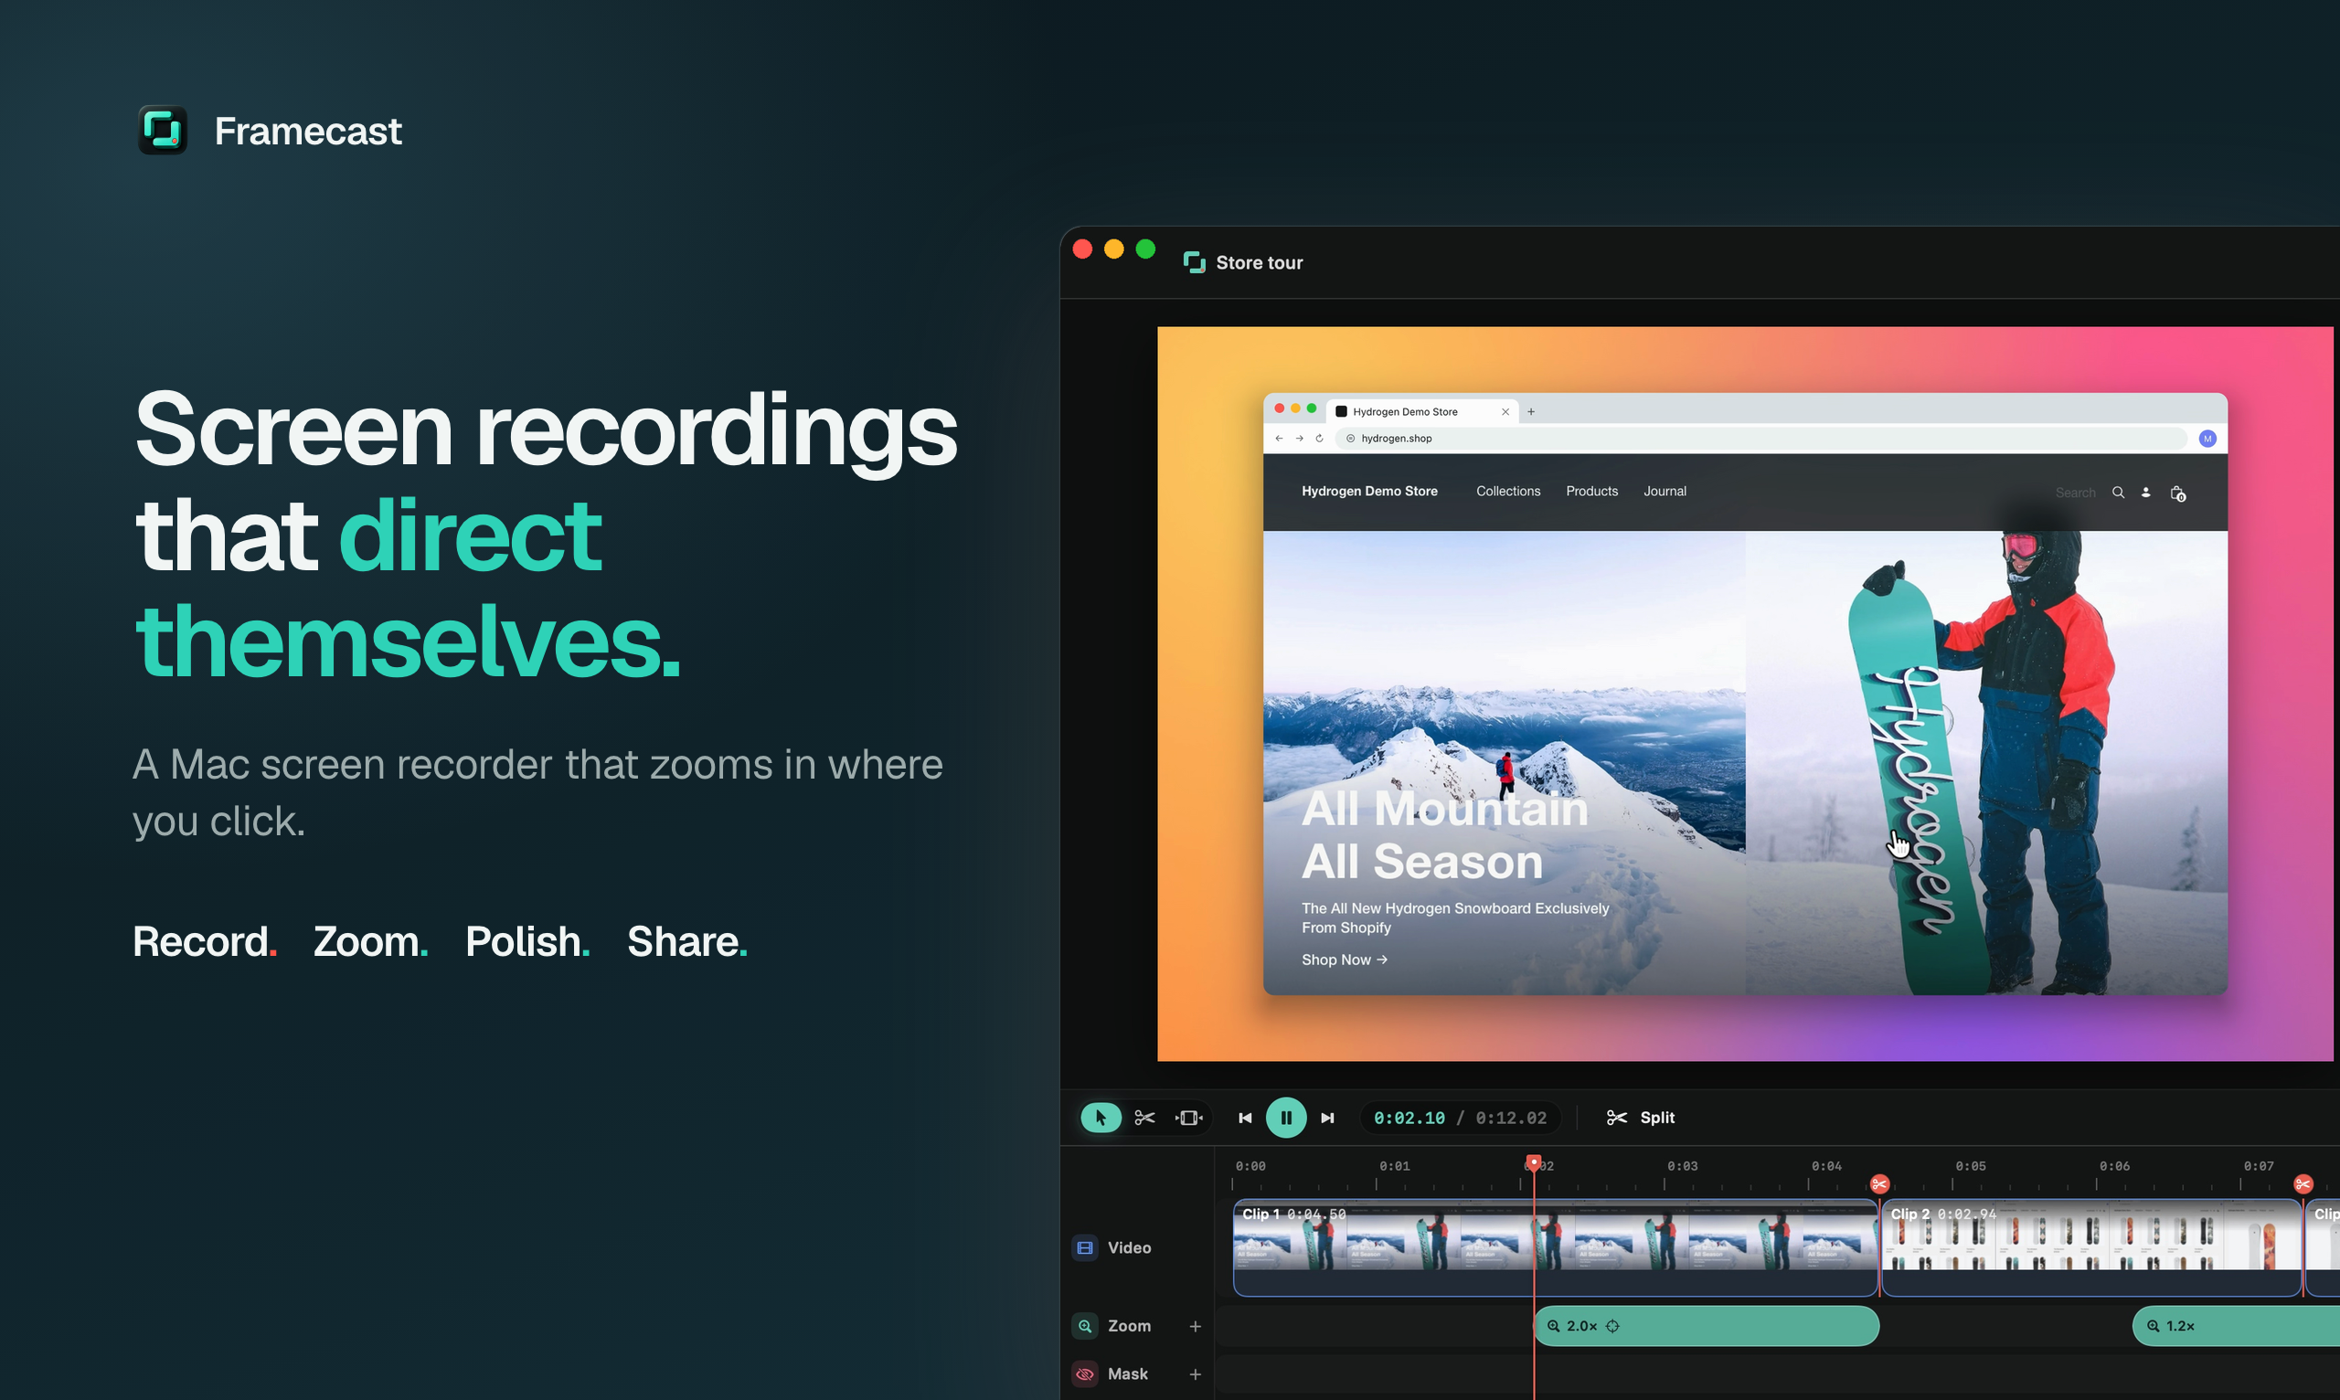Click the red playhead handle
This screenshot has height=1400, width=2340.
(x=1534, y=1163)
